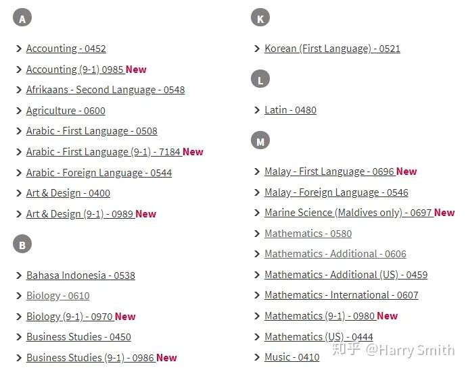The width and height of the screenshot is (466, 370).
Task: Open Mathematics - International - 0607
Action: (x=342, y=295)
